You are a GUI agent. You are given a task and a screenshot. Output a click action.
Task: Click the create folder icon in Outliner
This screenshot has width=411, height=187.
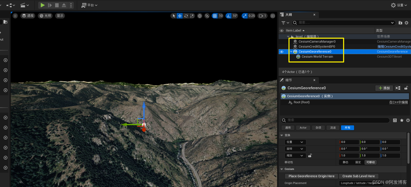tap(400, 23)
